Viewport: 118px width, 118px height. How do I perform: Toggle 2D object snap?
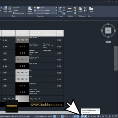click(x=77, y=116)
